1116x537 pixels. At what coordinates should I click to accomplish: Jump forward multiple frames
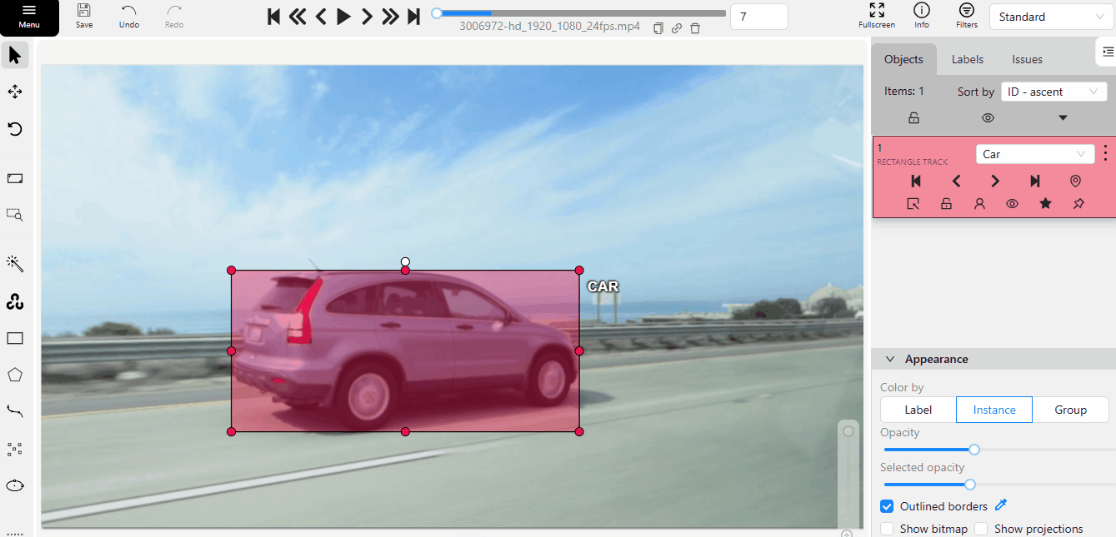coord(390,16)
